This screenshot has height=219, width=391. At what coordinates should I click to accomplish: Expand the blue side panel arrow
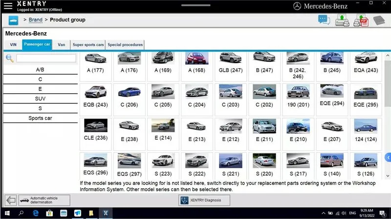(388, 157)
